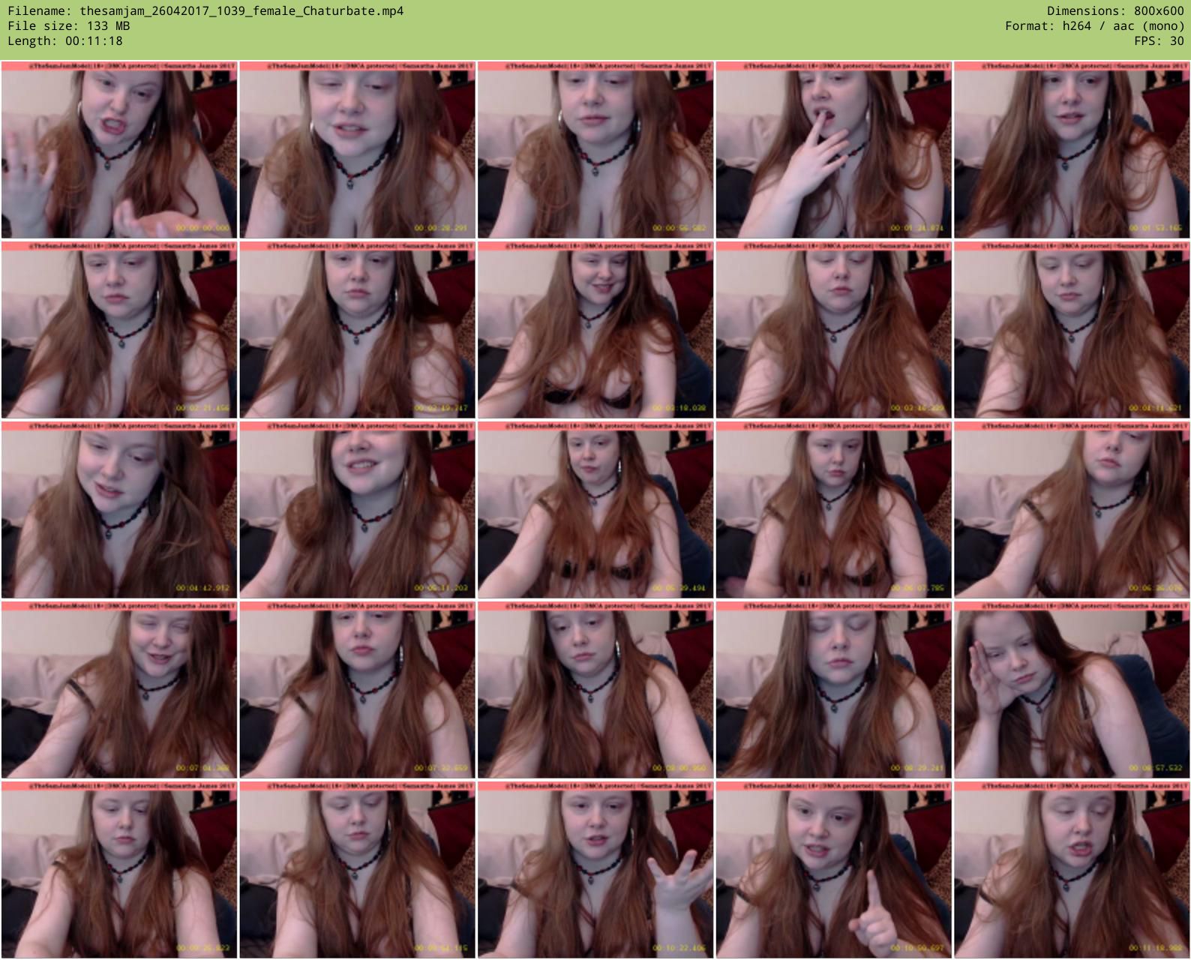This screenshot has height=960, width=1191.
Task: Select the thumbnail at timestamp 00:00:28.291
Action: [357, 150]
